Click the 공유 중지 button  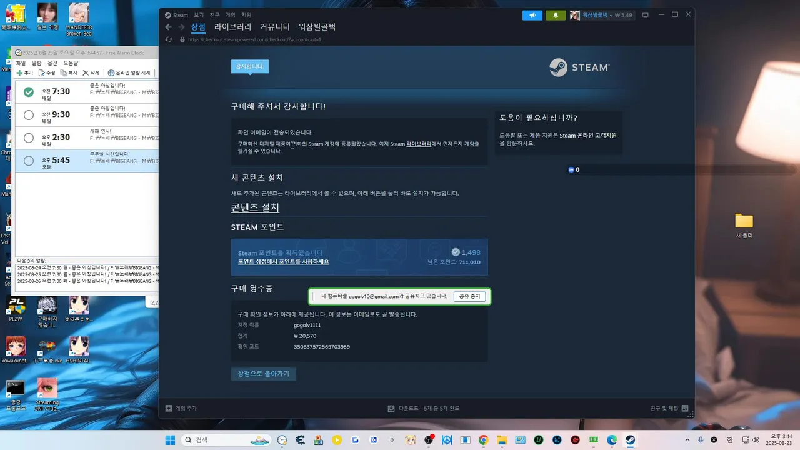pos(469,296)
